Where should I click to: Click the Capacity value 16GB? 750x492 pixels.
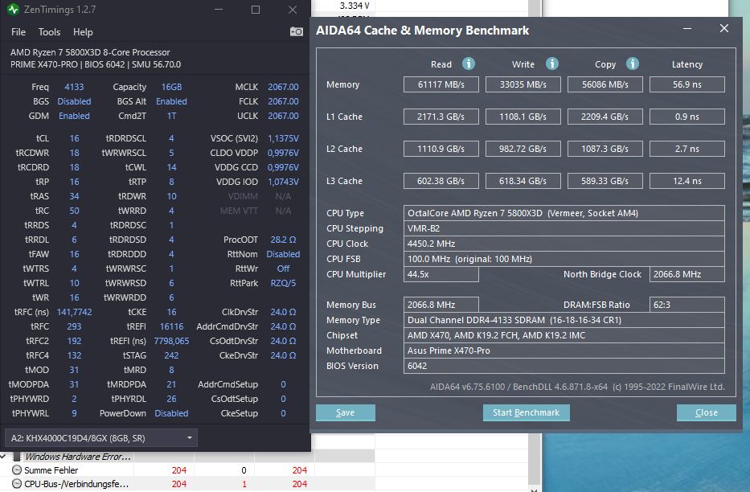pos(171,87)
